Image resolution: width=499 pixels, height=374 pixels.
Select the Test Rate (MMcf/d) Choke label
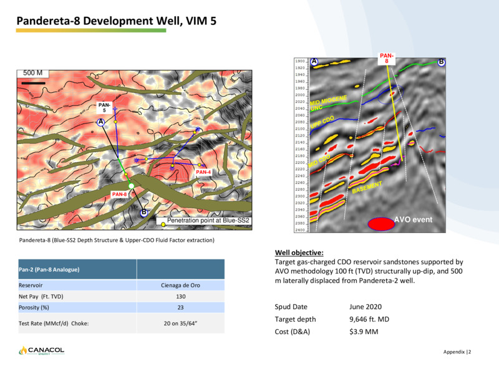pos(54,324)
